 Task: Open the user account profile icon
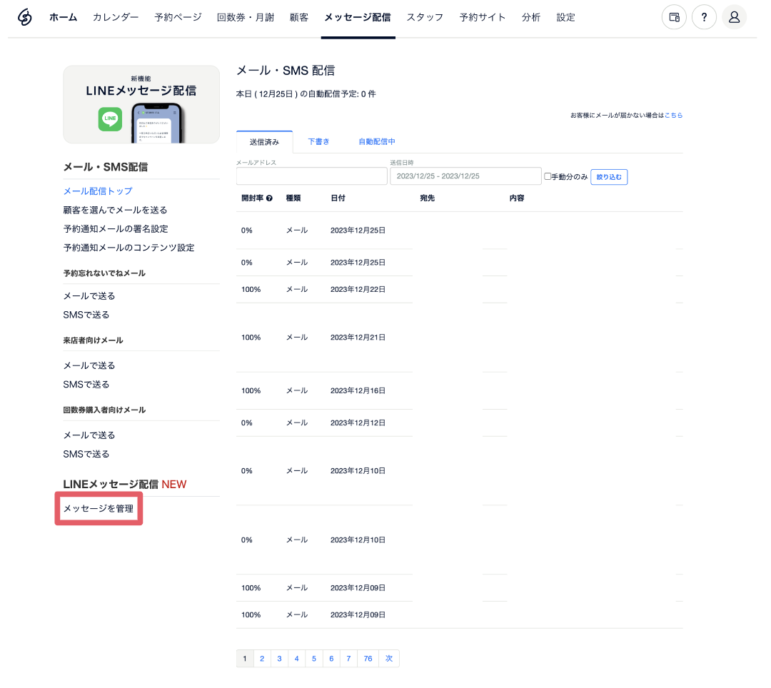click(734, 17)
